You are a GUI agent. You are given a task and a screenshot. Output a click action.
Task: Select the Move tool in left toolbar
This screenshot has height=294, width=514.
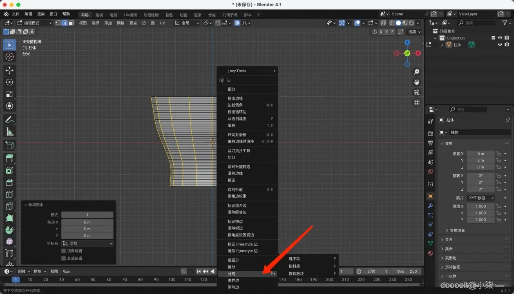[9, 70]
